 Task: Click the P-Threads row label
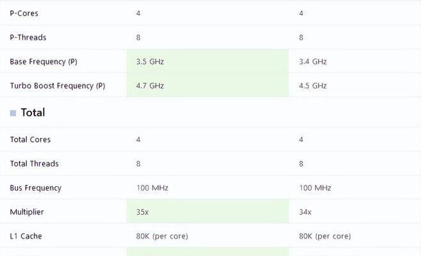[28, 37]
